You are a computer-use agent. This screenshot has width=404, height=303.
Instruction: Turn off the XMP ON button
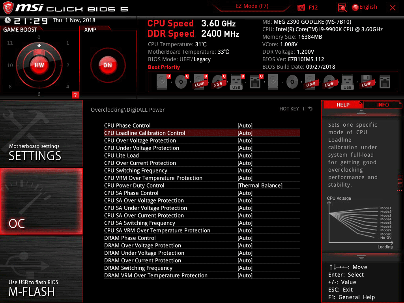point(108,65)
